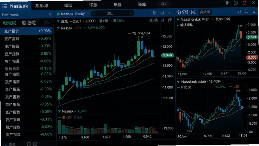Click the 3.900 value in the volume legend
Viewport: 259px width, 146px height.
pyautogui.click(x=78, y=117)
